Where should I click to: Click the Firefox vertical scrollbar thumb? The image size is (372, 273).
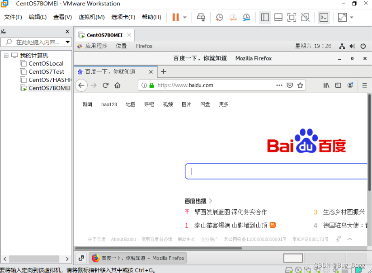(369, 142)
